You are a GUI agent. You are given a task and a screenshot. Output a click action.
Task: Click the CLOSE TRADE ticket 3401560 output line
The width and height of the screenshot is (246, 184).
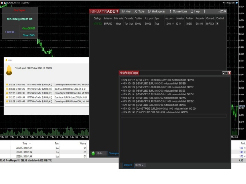click(158, 108)
